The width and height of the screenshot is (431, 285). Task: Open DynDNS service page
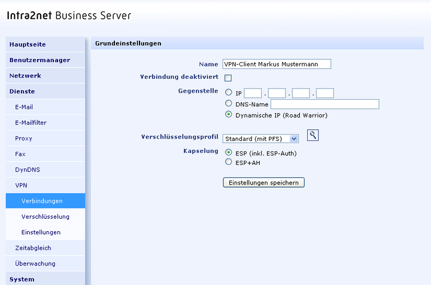[45, 170]
